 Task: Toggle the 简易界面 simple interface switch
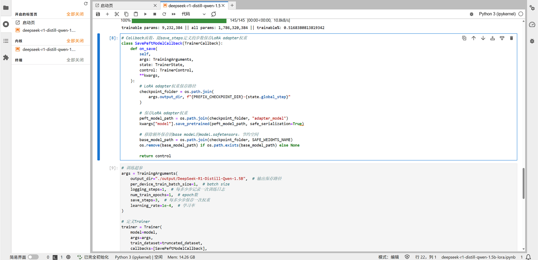pos(33,257)
